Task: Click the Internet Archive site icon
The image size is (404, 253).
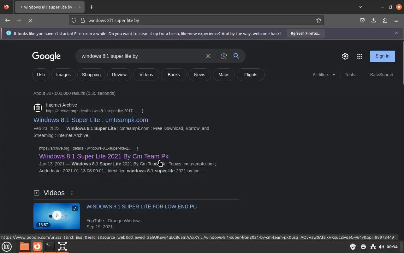Action: 38,108
